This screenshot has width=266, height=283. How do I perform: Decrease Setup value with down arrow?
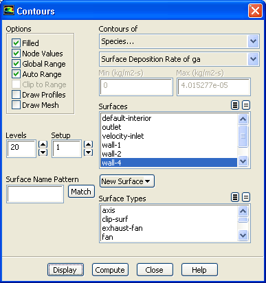coord(88,152)
